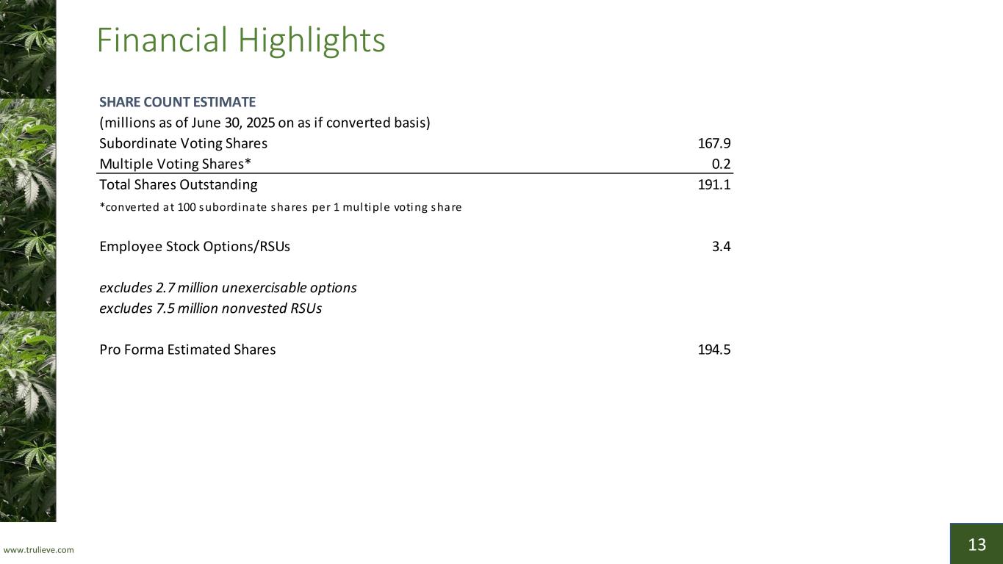Click the unexercisable options exclusion note
Viewport: 1003px width, 564px height.
click(228, 288)
